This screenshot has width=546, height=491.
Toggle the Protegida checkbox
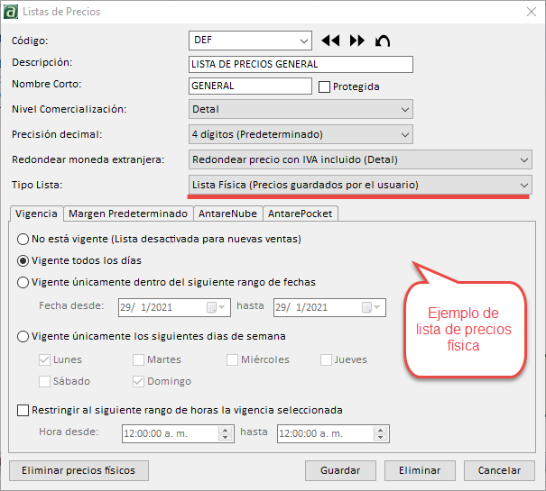pos(325,87)
